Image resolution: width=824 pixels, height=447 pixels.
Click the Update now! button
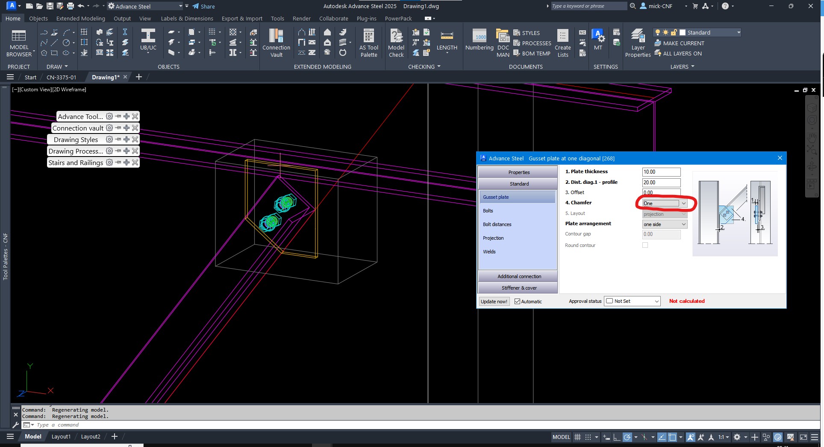(494, 301)
